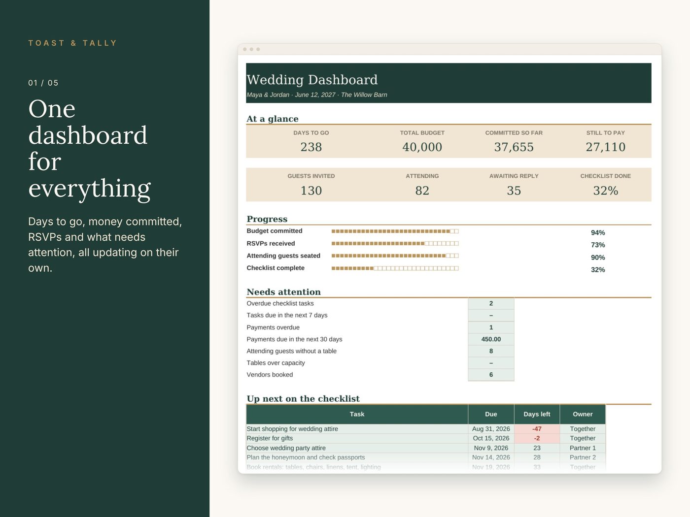Select the Up next on the checklist heading
Image resolution: width=690 pixels, height=517 pixels.
tap(303, 399)
